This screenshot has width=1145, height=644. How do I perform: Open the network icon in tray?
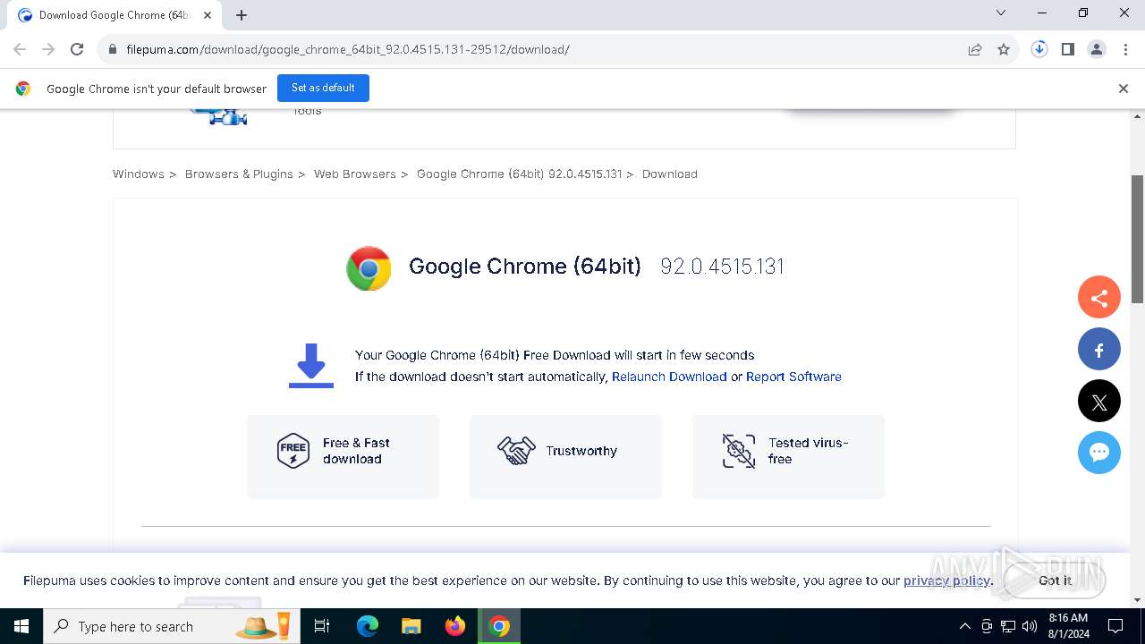(1008, 626)
